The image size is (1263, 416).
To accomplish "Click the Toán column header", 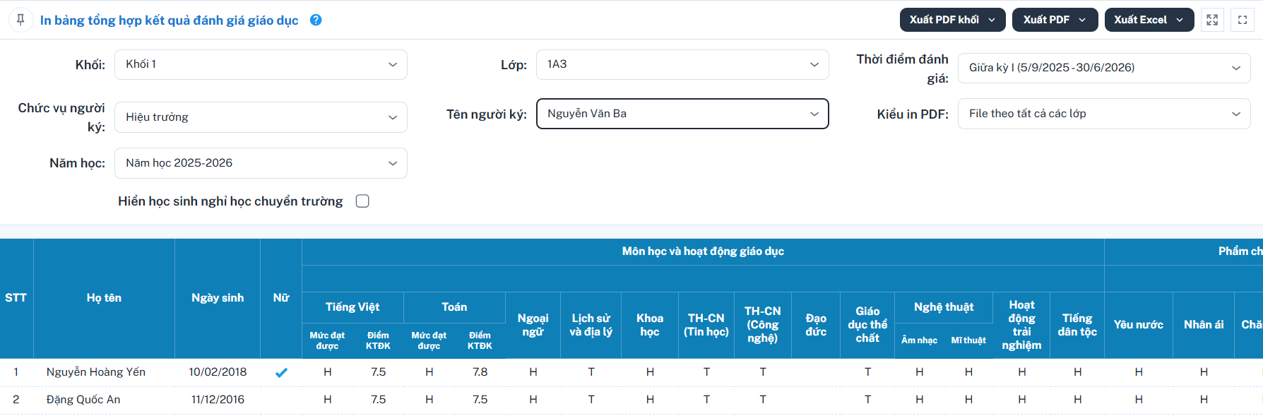I will coord(454,307).
